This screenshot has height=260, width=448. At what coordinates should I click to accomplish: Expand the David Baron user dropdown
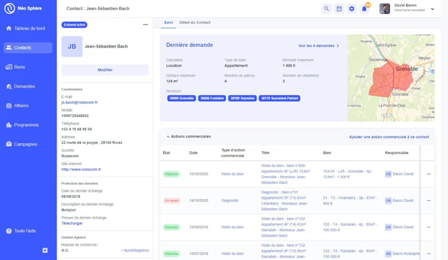pos(433,9)
